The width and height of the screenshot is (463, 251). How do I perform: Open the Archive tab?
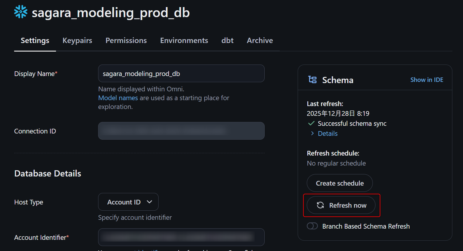[x=260, y=40]
